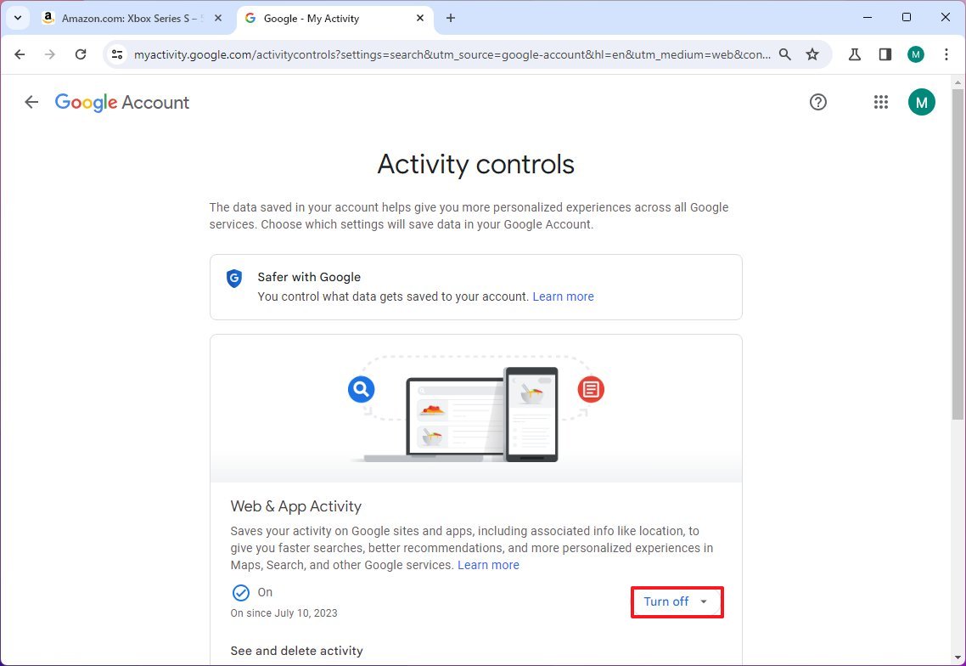Open Learn more link under Web & App Activity

tap(488, 565)
